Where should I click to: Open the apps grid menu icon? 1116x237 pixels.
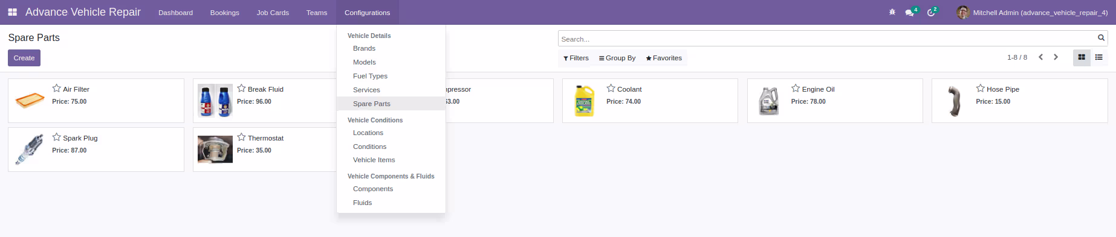(12, 12)
